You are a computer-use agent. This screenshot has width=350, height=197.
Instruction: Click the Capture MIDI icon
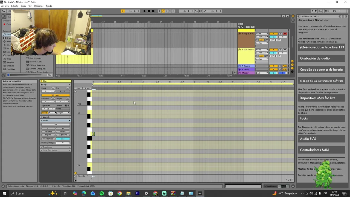tap(170, 11)
